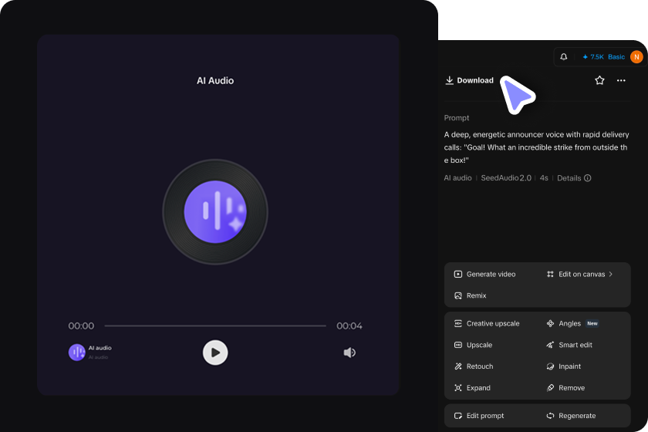648x432 pixels.
Task: Regenerate the audio
Action: [x=571, y=416]
